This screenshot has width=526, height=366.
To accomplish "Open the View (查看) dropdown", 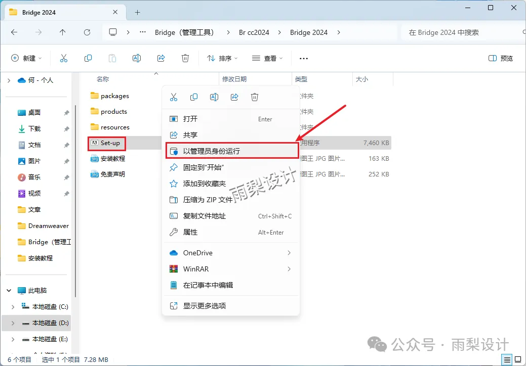I will click(x=267, y=58).
